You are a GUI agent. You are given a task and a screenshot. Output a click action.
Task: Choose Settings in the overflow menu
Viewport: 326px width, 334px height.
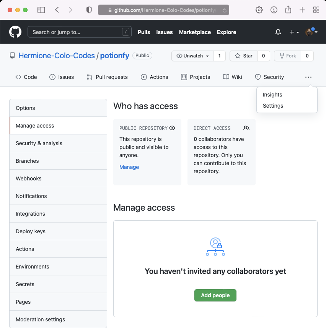(273, 106)
